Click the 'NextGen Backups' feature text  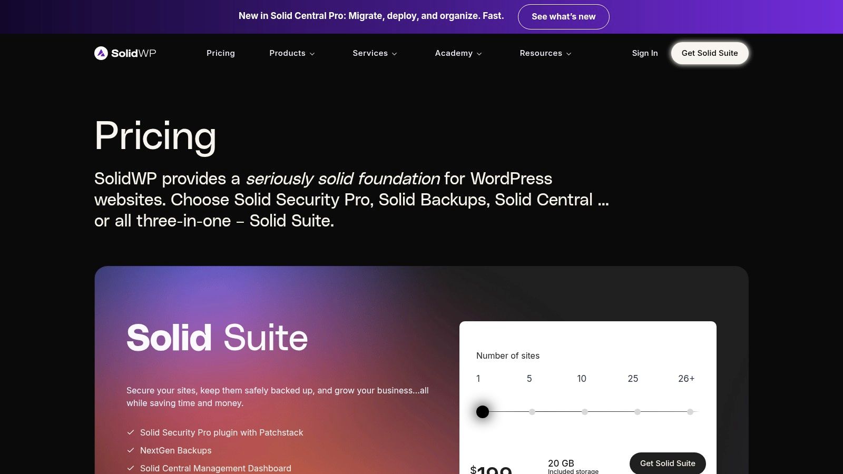[x=176, y=450]
